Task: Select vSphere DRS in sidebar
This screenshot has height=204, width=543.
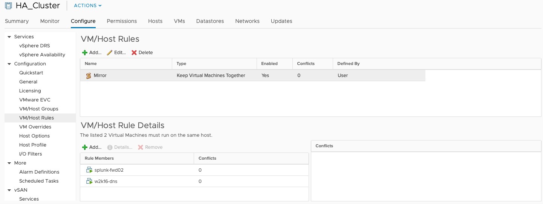Action: tap(35, 46)
